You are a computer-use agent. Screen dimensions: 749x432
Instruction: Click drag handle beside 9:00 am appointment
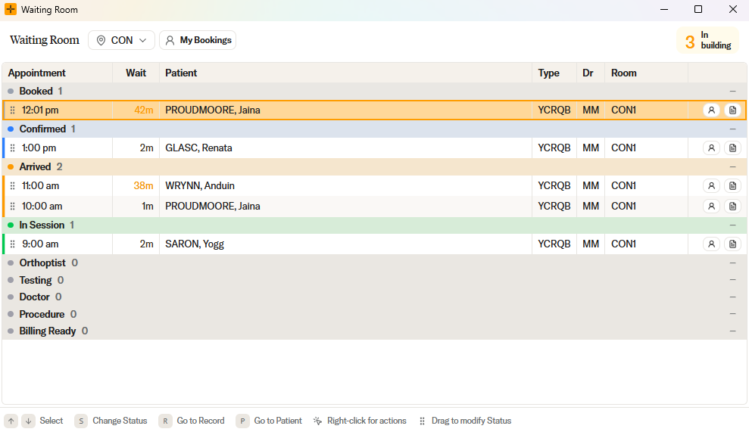click(x=13, y=244)
